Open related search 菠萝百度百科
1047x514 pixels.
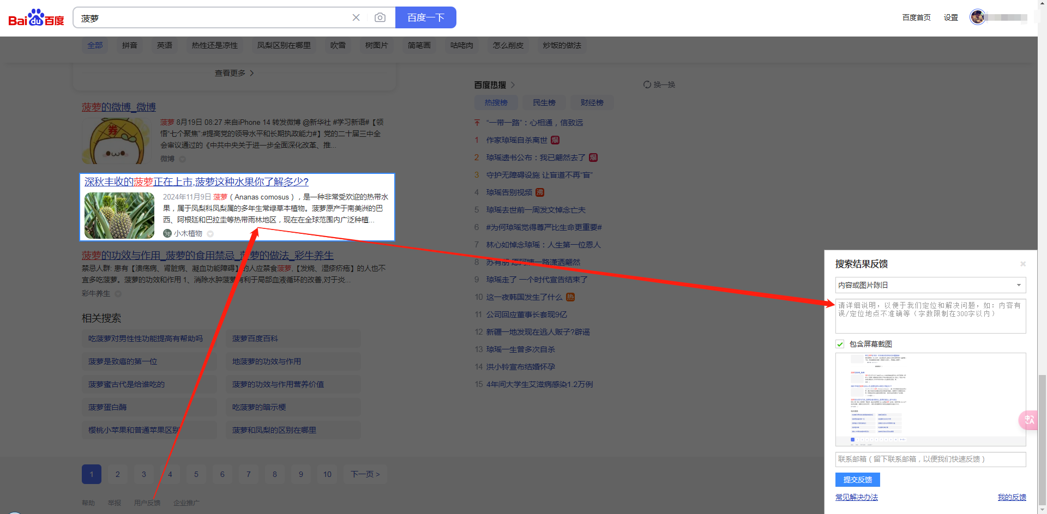293,338
